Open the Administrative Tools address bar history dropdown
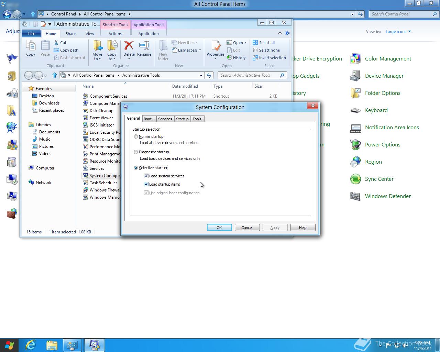The image size is (440, 352). (x=201, y=75)
